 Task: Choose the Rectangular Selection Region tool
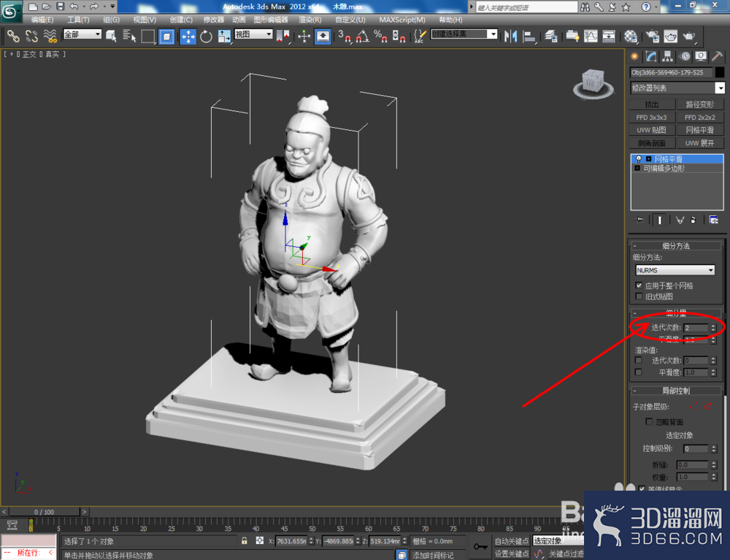(147, 36)
